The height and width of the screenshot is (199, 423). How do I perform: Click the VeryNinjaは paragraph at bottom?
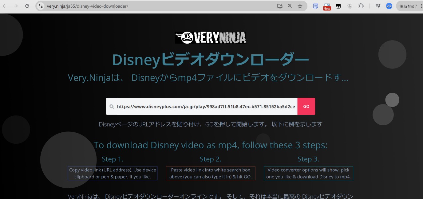coord(211,196)
